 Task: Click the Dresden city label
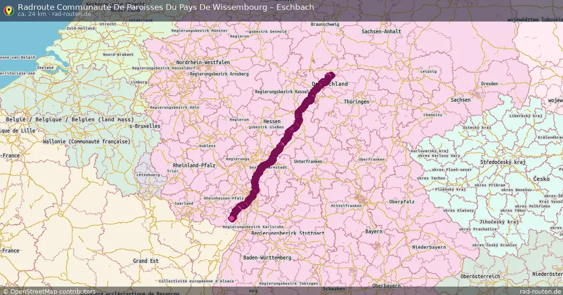point(489,84)
